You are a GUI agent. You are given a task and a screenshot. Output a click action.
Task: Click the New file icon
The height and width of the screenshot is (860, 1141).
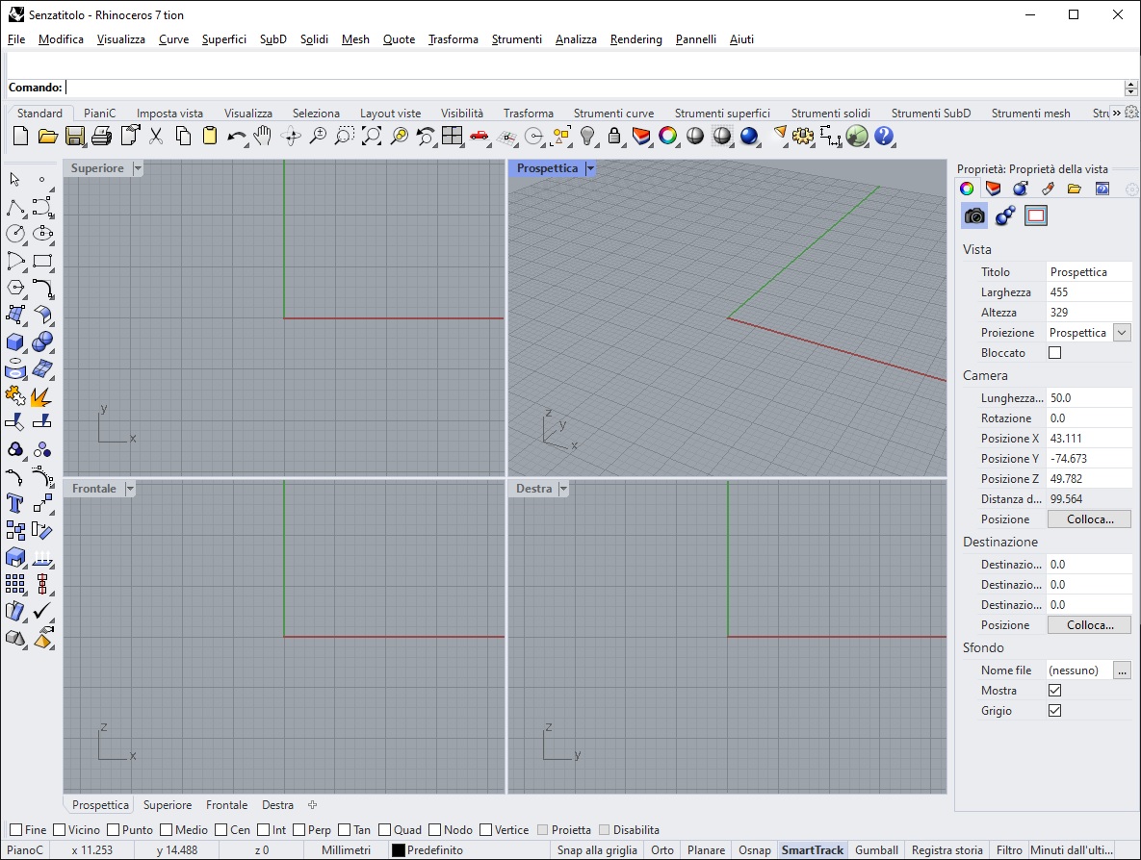click(20, 136)
